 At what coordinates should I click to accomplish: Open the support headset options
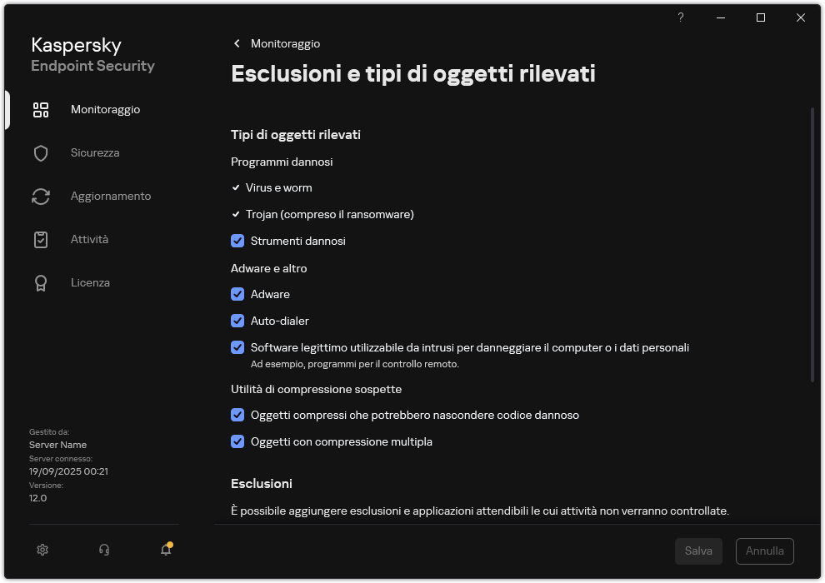[x=103, y=550]
